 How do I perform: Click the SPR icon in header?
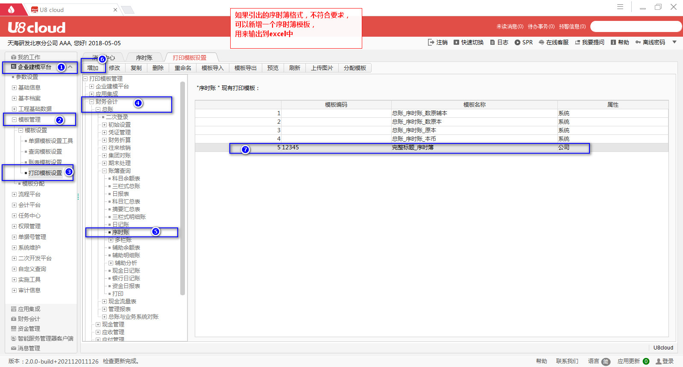click(x=517, y=42)
